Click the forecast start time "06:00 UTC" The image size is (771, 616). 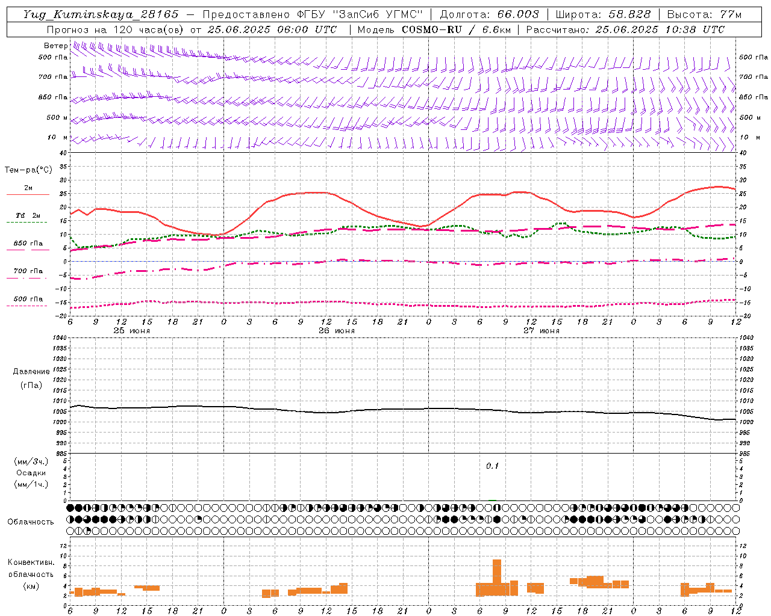click(307, 29)
